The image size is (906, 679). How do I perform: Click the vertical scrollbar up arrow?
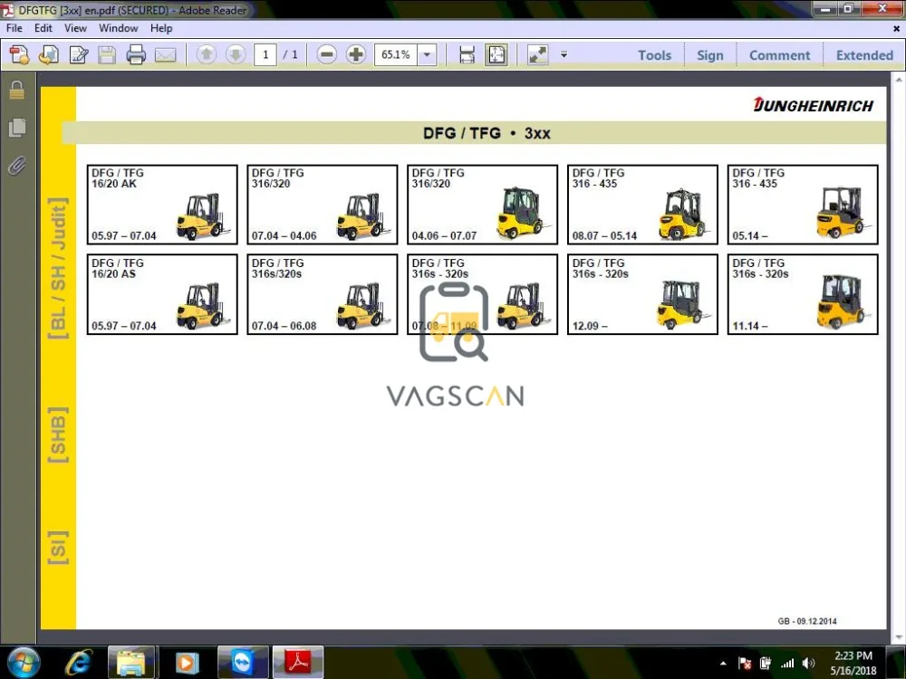tap(899, 80)
